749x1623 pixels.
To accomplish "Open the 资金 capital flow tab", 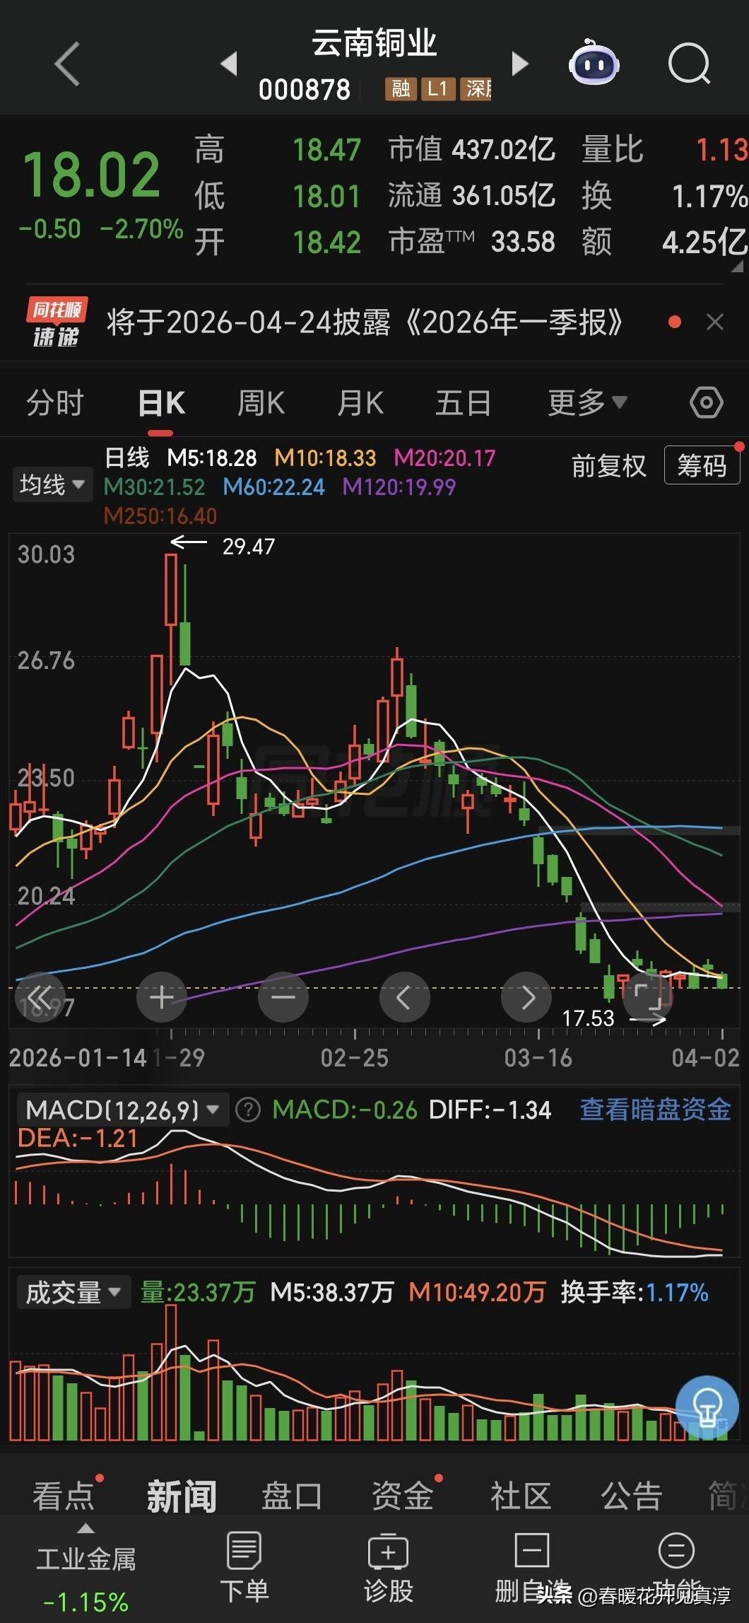I will pos(403,1496).
